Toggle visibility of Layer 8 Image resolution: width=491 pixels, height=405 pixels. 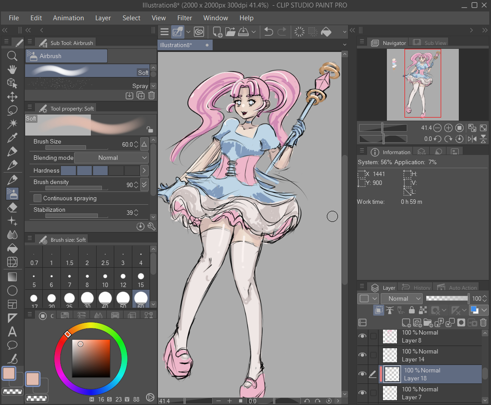[362, 336]
